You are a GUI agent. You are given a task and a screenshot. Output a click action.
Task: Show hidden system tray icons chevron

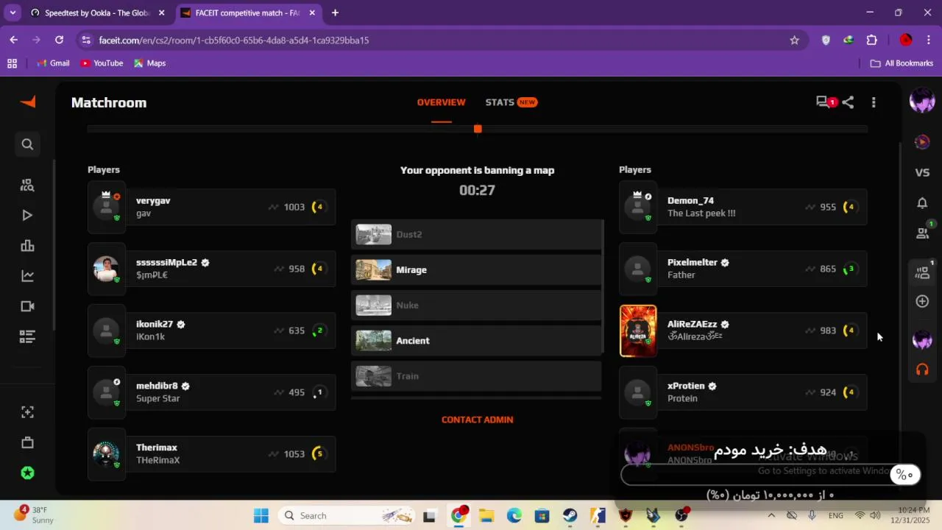pyautogui.click(x=771, y=516)
